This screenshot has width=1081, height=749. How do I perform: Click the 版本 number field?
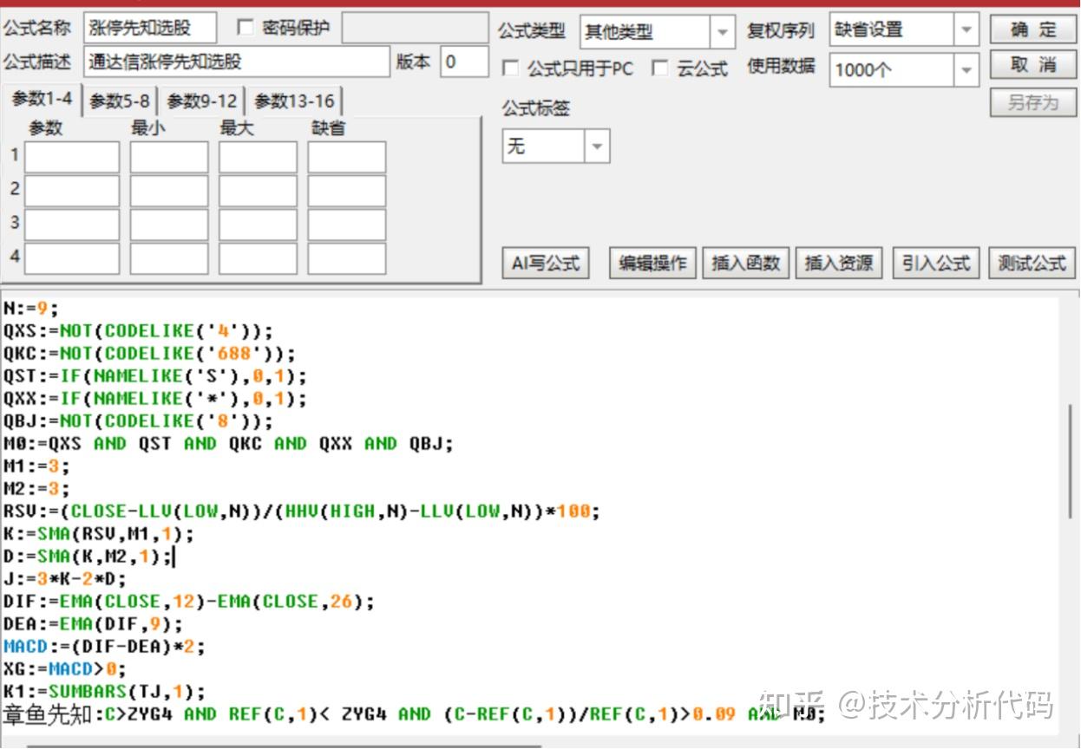(464, 62)
